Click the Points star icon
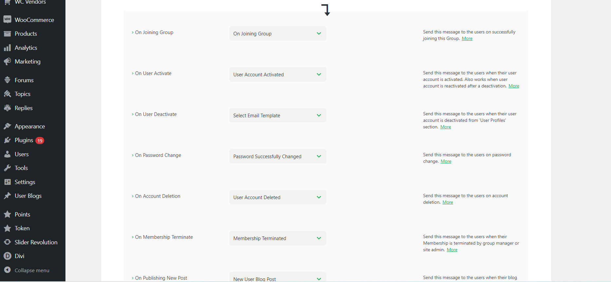The image size is (611, 282). tap(7, 215)
